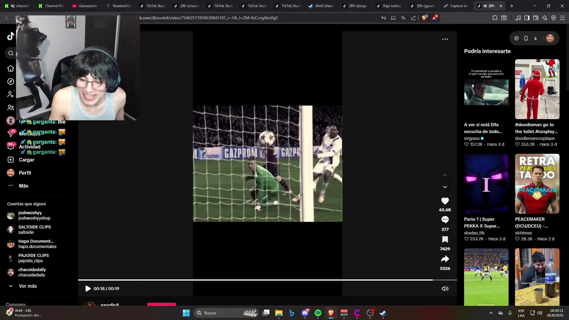This screenshot has height=320, width=569.
Task: Go to next video down chevron
Action: pos(445,187)
